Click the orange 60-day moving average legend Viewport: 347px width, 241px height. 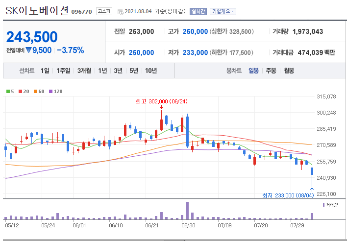(x=39, y=91)
